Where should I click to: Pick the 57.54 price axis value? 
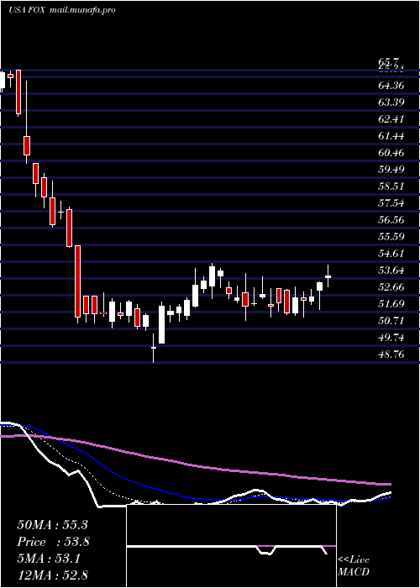coord(391,203)
